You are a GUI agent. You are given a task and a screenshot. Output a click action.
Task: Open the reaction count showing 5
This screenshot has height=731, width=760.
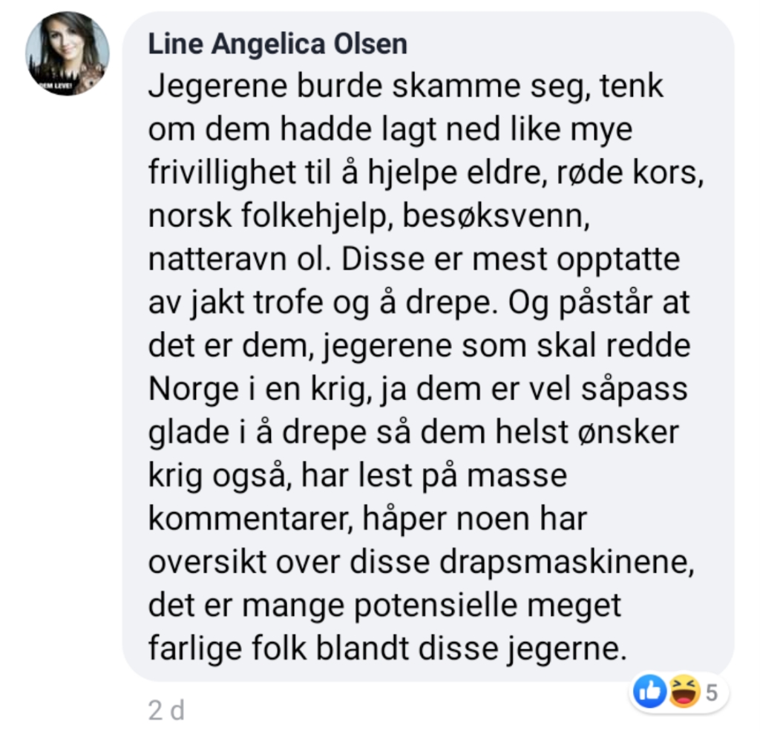coord(711,692)
